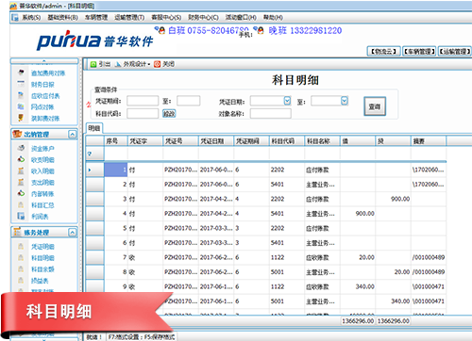The image size is (472, 341).
Task: Click the 凭证期间 end input field after 至
Action: [x=189, y=101]
